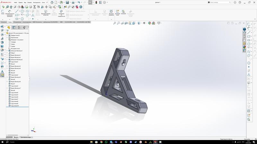Expand Вырез-Вытянуть7 feature in tree
257x144 pixels.
click(x=7, y=88)
